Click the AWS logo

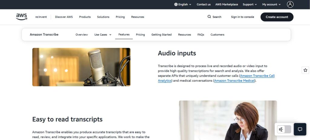tap(21, 17)
